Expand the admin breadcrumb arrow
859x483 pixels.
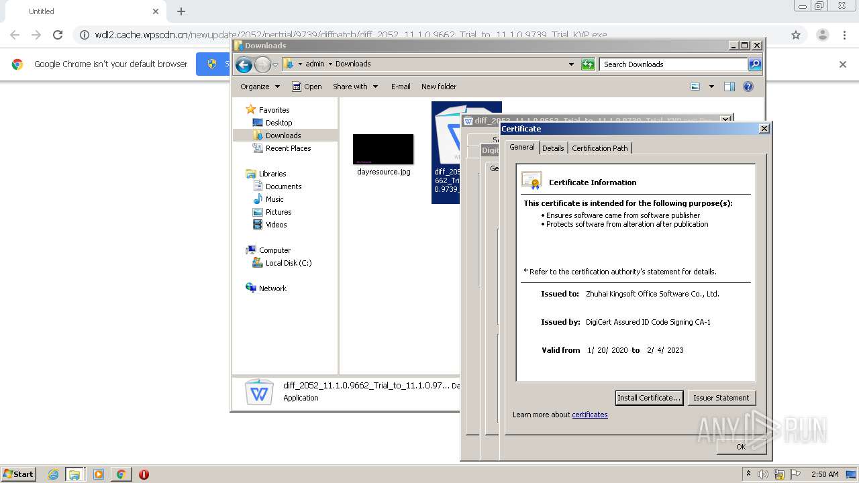[x=330, y=64]
